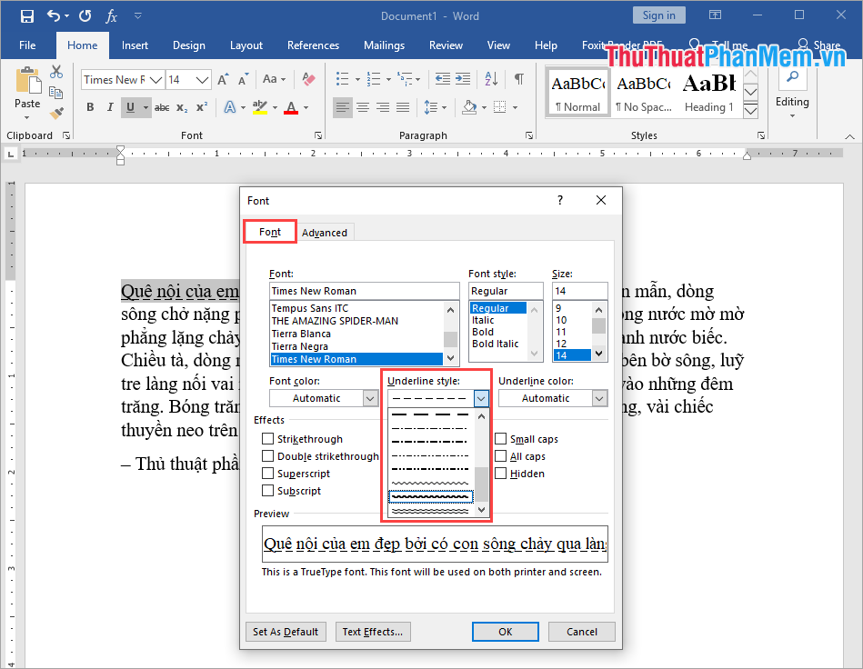Enable the Small caps checkbox
This screenshot has width=863, height=669.
501,438
